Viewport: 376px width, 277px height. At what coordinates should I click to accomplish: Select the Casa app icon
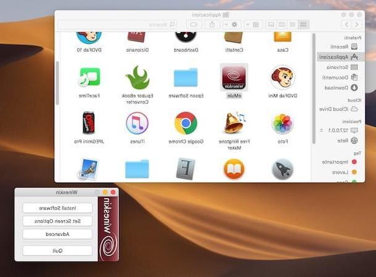point(283,38)
